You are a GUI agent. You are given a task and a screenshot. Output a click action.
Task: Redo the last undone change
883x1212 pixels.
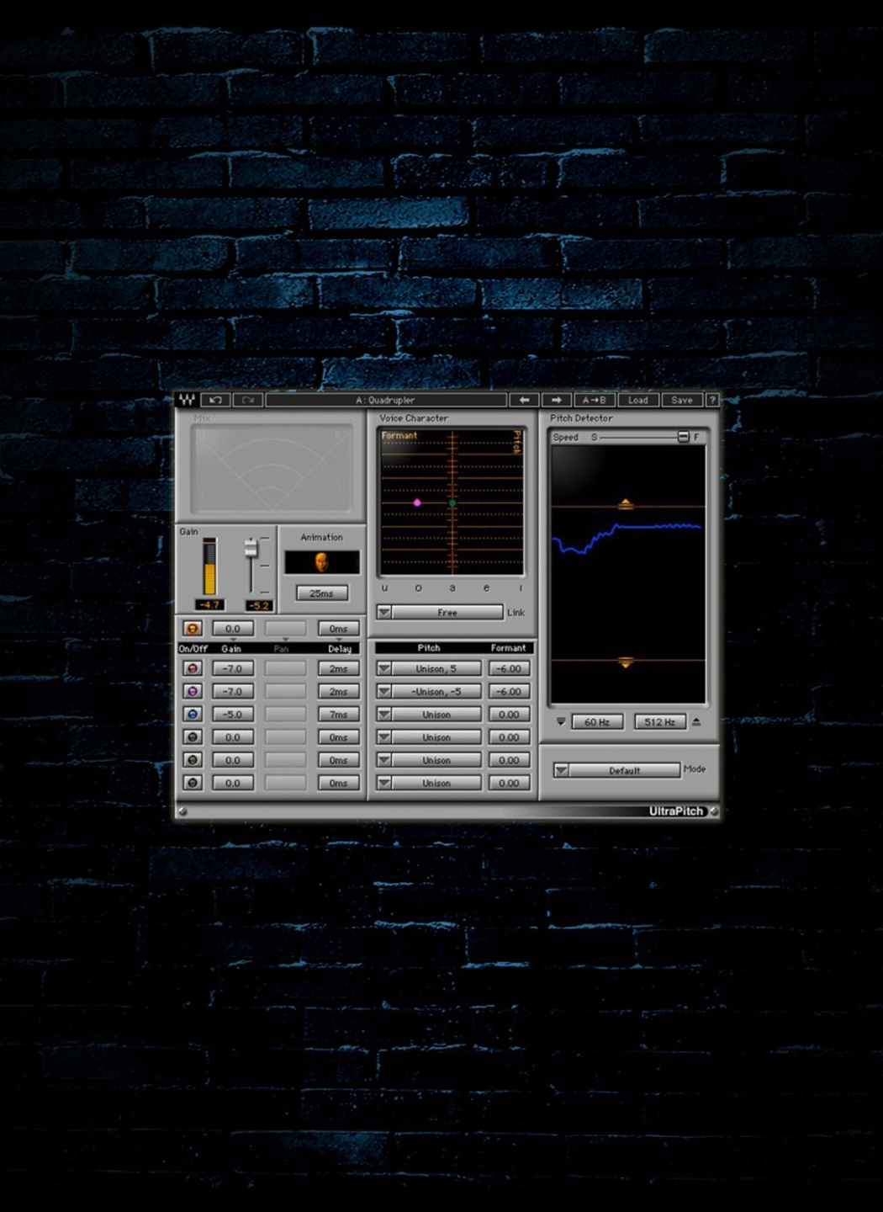(248, 400)
